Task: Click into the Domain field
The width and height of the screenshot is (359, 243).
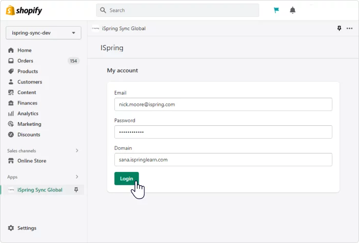Action: click(223, 160)
